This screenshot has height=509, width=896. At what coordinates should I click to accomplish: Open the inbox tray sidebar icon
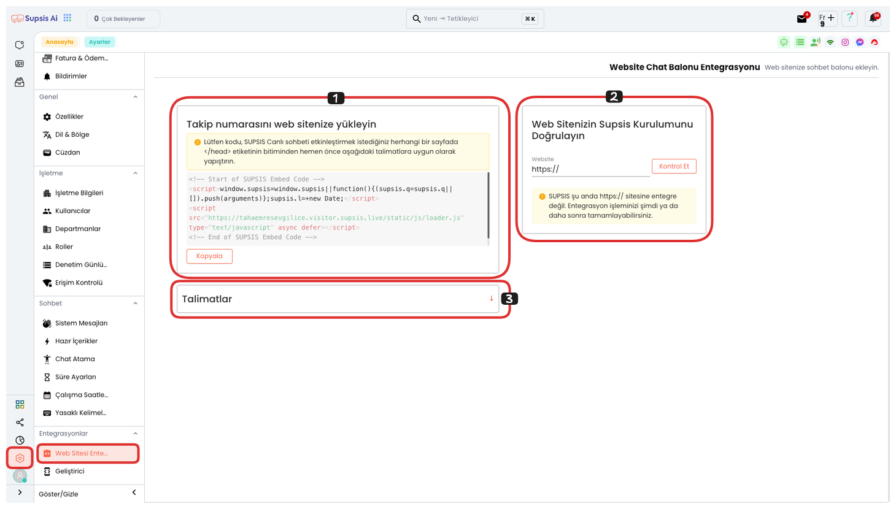(20, 82)
